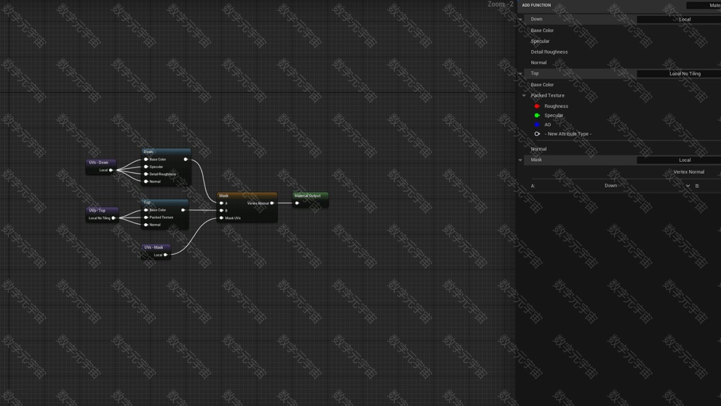Click the red Roughness channel dot
Image resolution: width=721 pixels, height=406 pixels.
click(x=537, y=106)
